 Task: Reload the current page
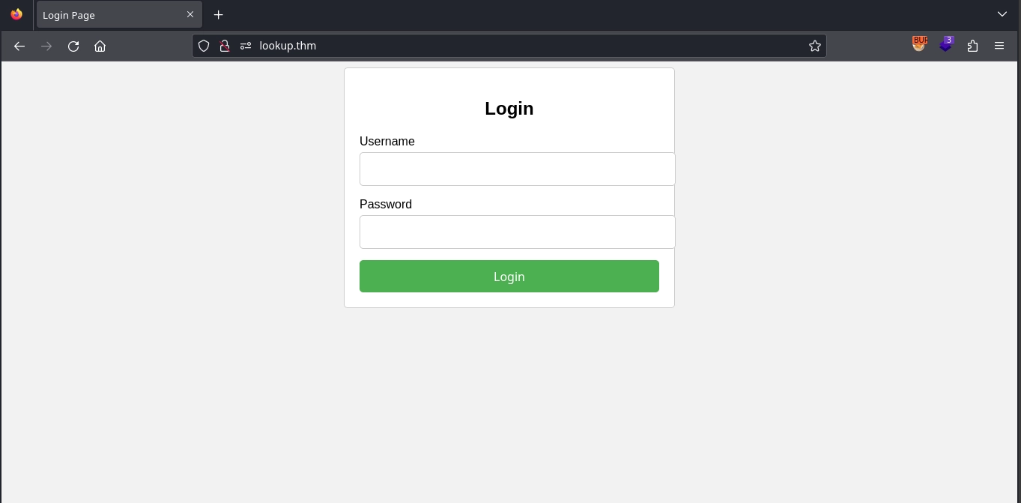73,46
